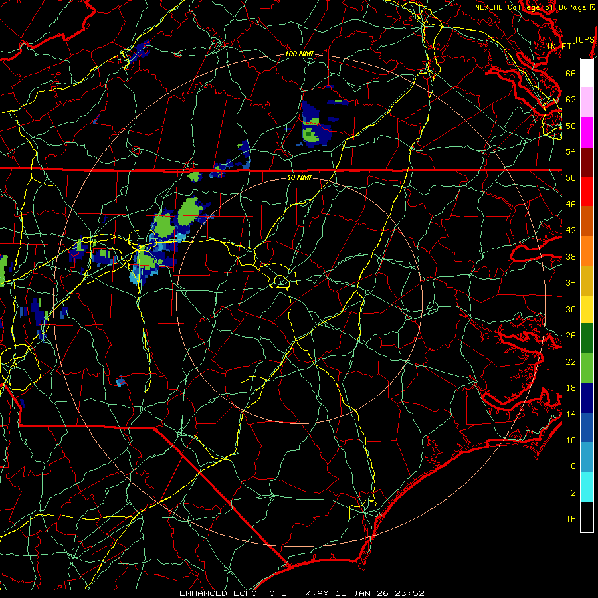The image size is (598, 598).
Task: Click the legend value '6'
Action: pos(573,466)
